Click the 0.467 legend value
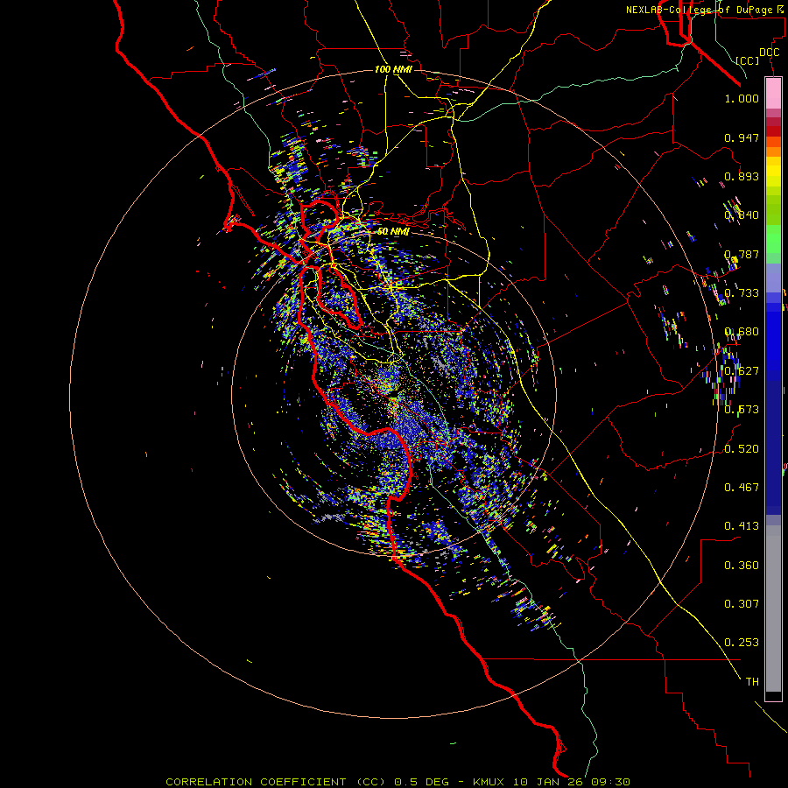Screen dimensions: 788x788 742,488
